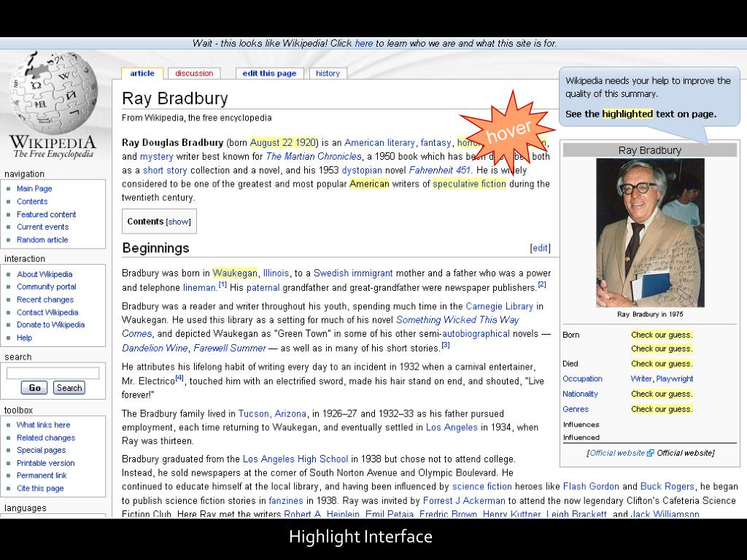This screenshot has width=747, height=560.
Task: Click Writer link in infobox
Action: pos(641,378)
